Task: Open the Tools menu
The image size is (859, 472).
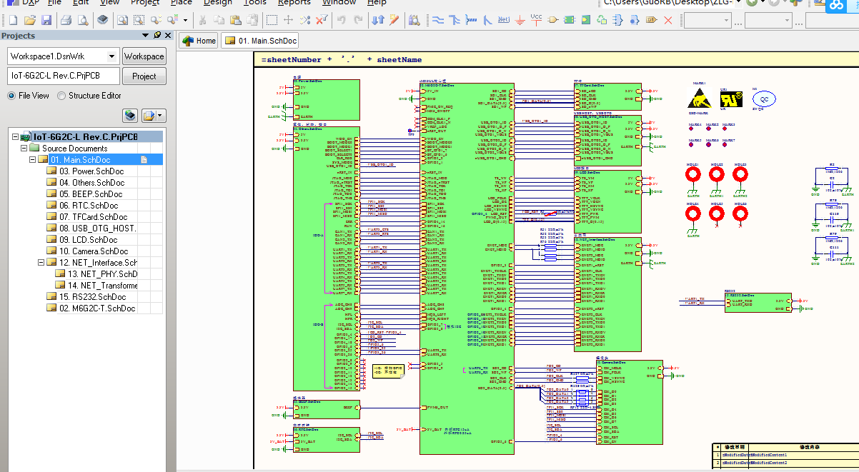Action: coord(255,3)
